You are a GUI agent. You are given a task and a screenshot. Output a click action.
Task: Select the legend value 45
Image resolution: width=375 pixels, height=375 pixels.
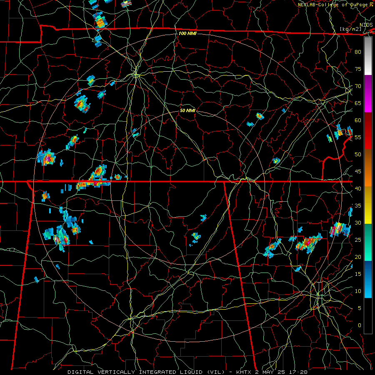(358, 172)
